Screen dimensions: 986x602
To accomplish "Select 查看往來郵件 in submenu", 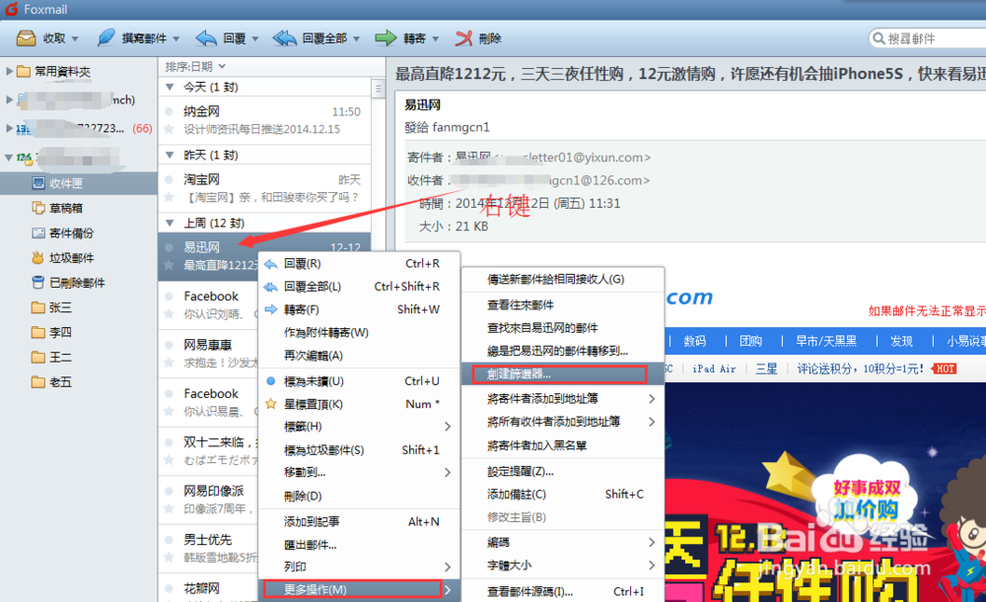I will [x=563, y=304].
